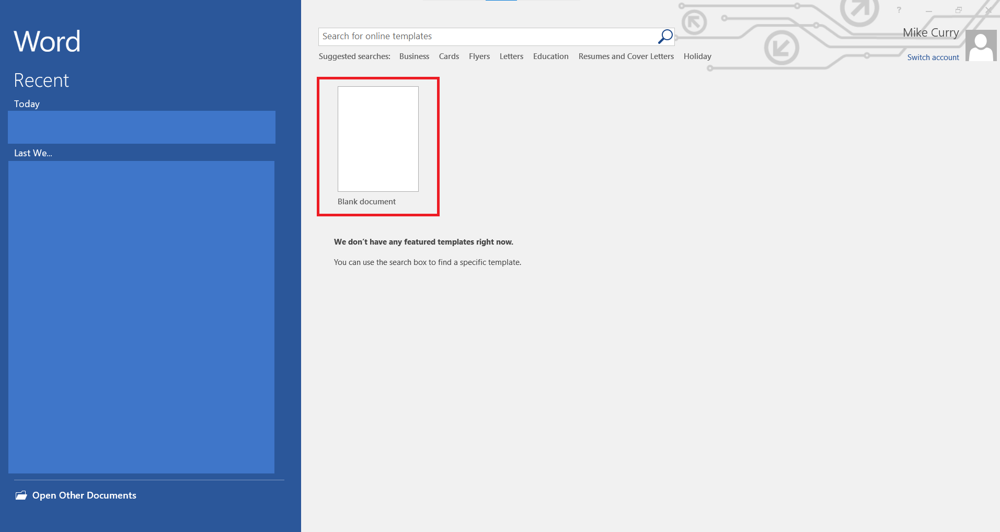Click the Help question mark icon
This screenshot has height=532, width=1000.
pos(899,10)
